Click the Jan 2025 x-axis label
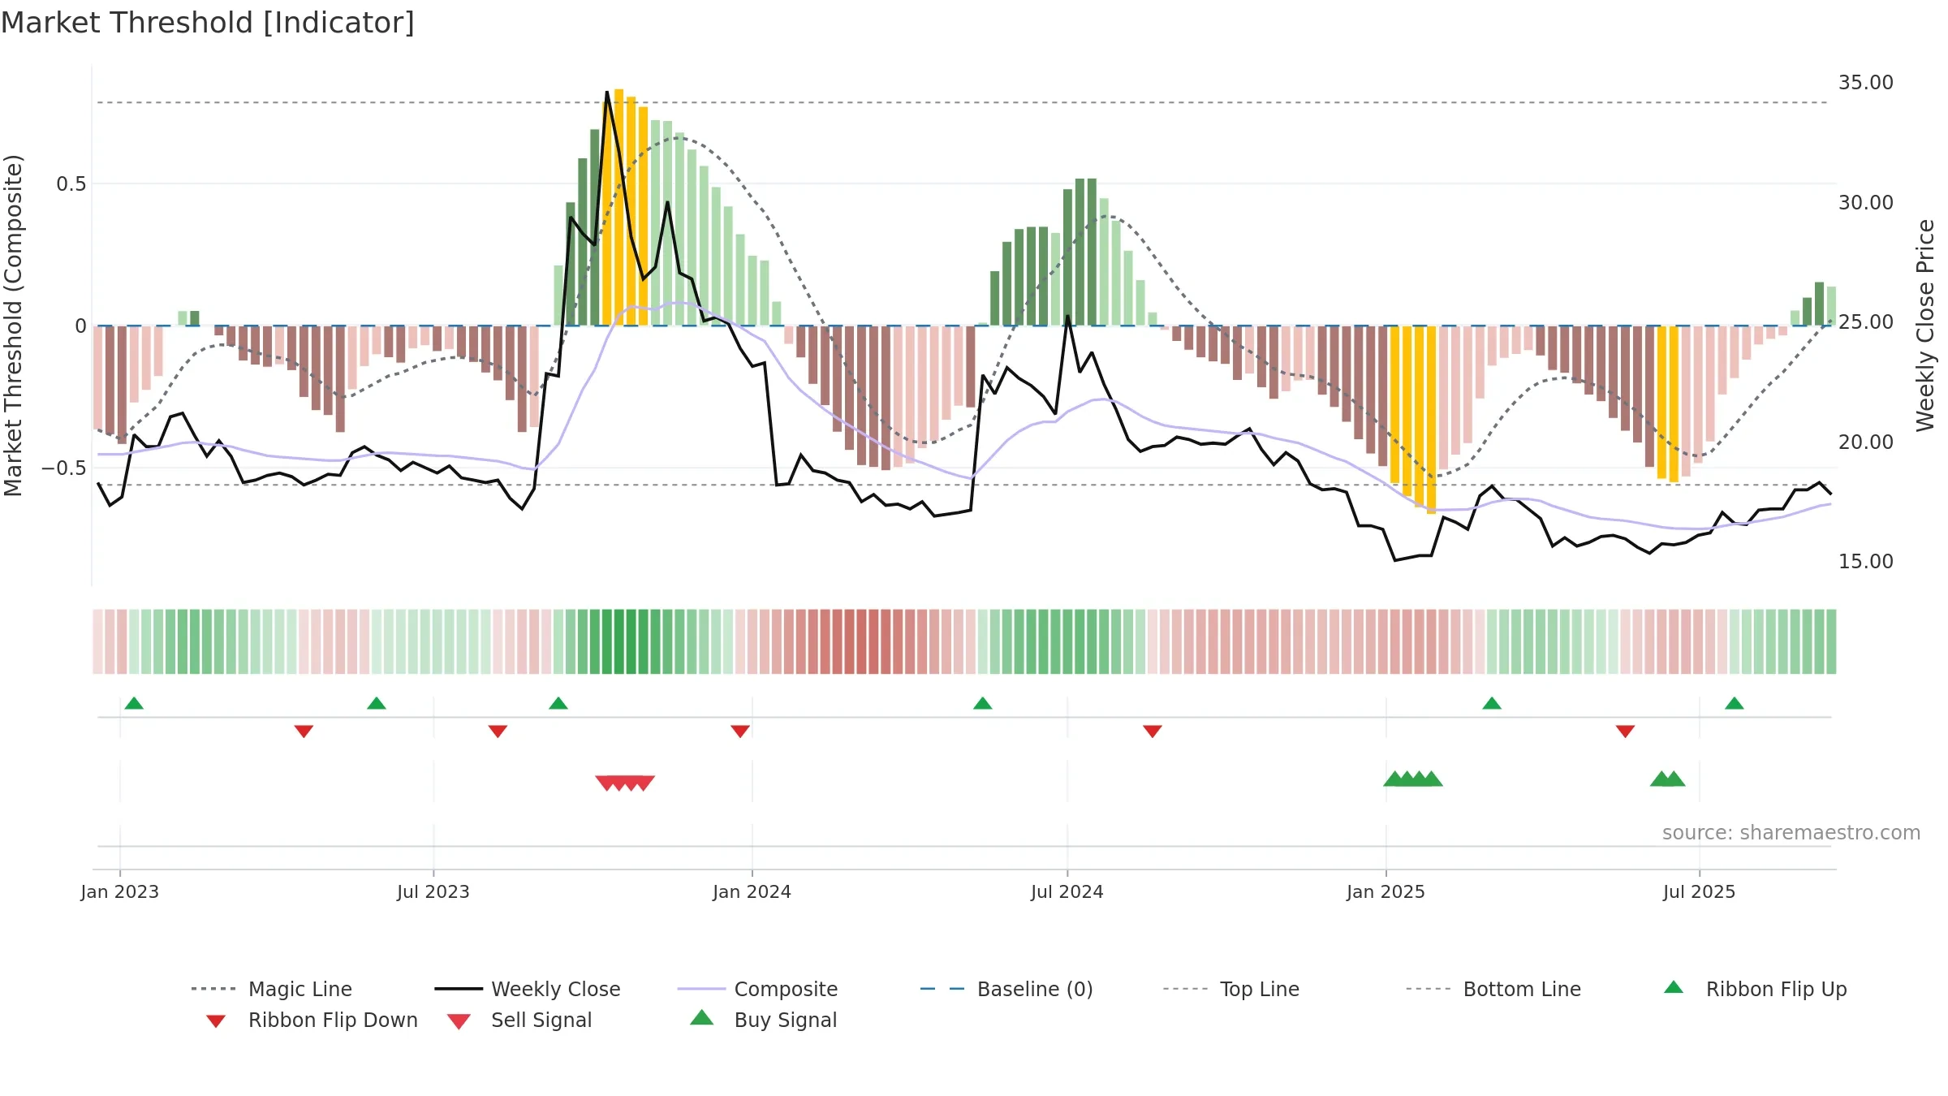1948x1096 pixels. point(1386,891)
